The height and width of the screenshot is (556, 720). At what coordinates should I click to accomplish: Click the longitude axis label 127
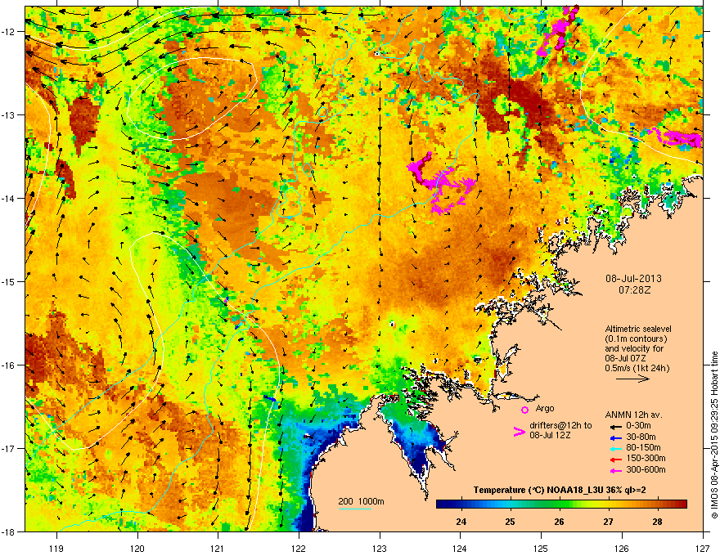click(703, 548)
